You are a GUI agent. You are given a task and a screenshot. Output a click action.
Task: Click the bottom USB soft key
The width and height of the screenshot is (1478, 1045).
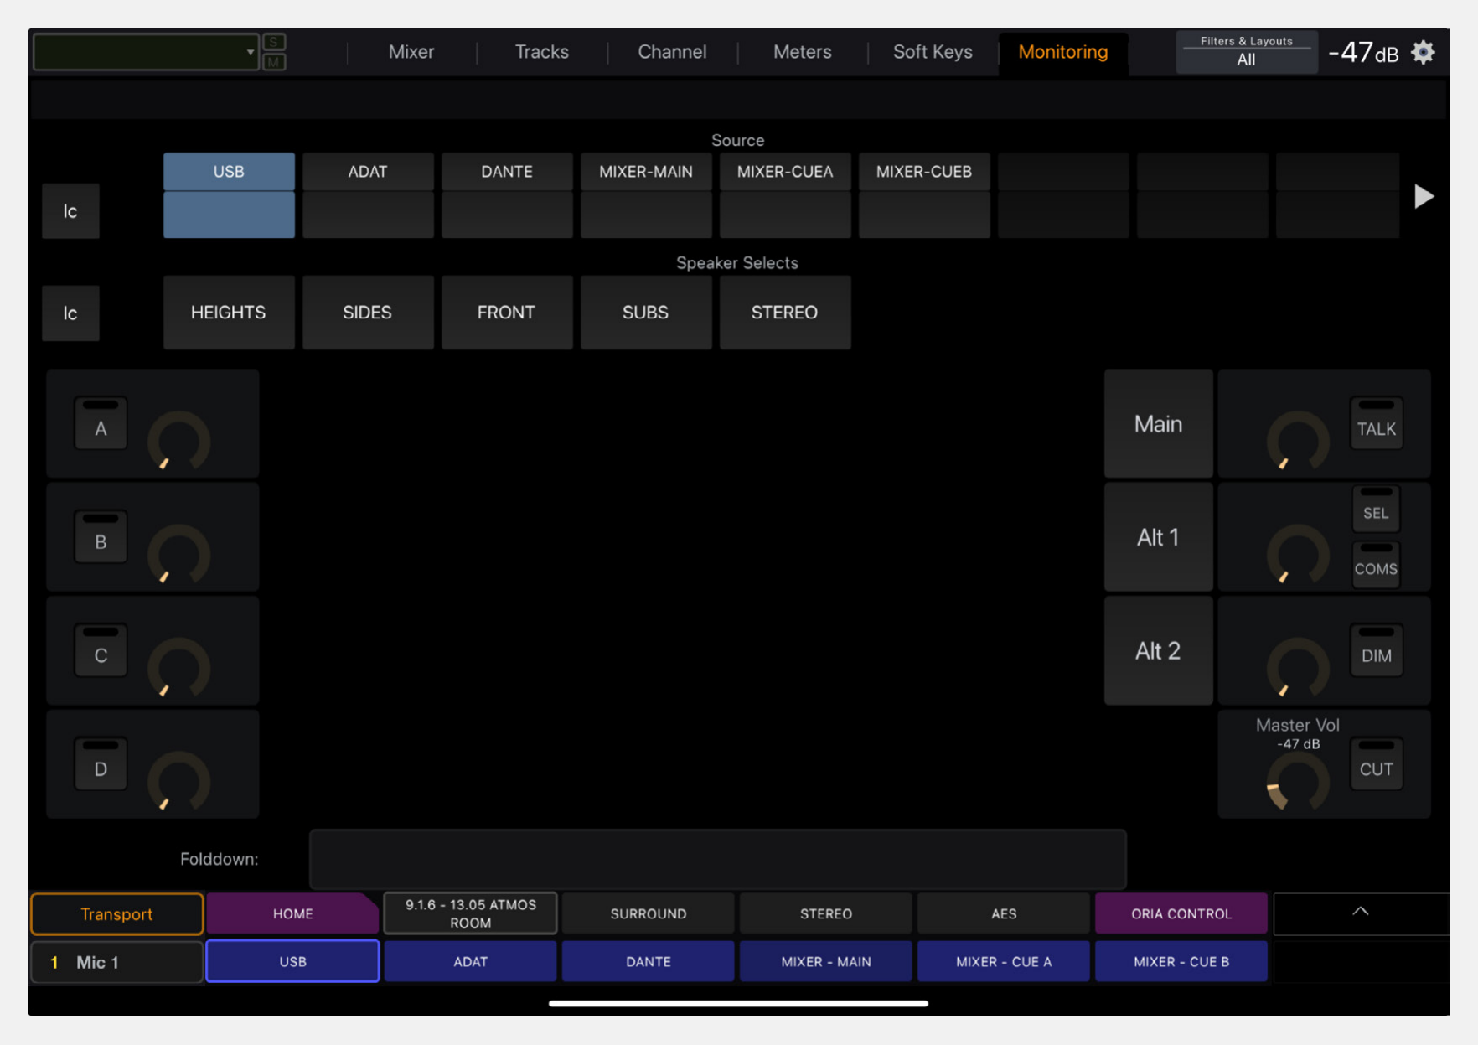[292, 961]
